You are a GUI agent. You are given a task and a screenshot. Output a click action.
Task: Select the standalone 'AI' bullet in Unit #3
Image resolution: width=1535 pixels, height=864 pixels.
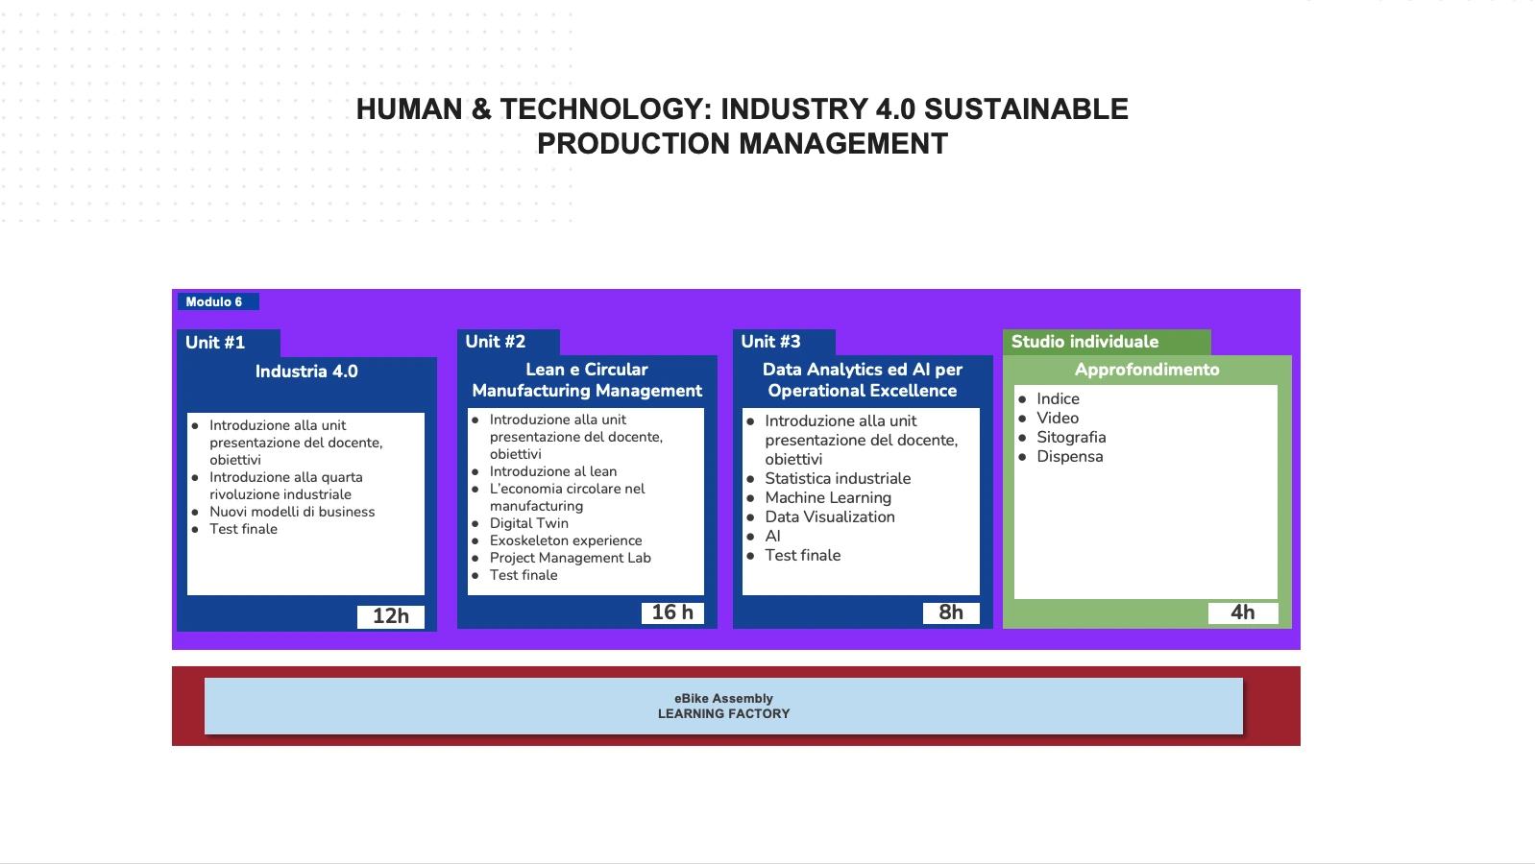coord(773,536)
